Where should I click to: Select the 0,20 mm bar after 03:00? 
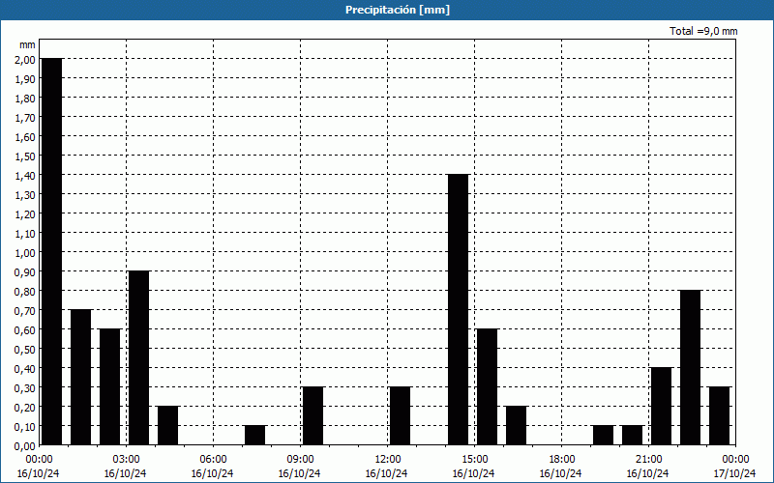point(167,426)
